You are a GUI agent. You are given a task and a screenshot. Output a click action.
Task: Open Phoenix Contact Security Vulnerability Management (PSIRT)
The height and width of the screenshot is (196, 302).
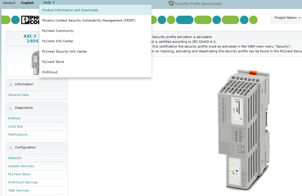pos(95,20)
